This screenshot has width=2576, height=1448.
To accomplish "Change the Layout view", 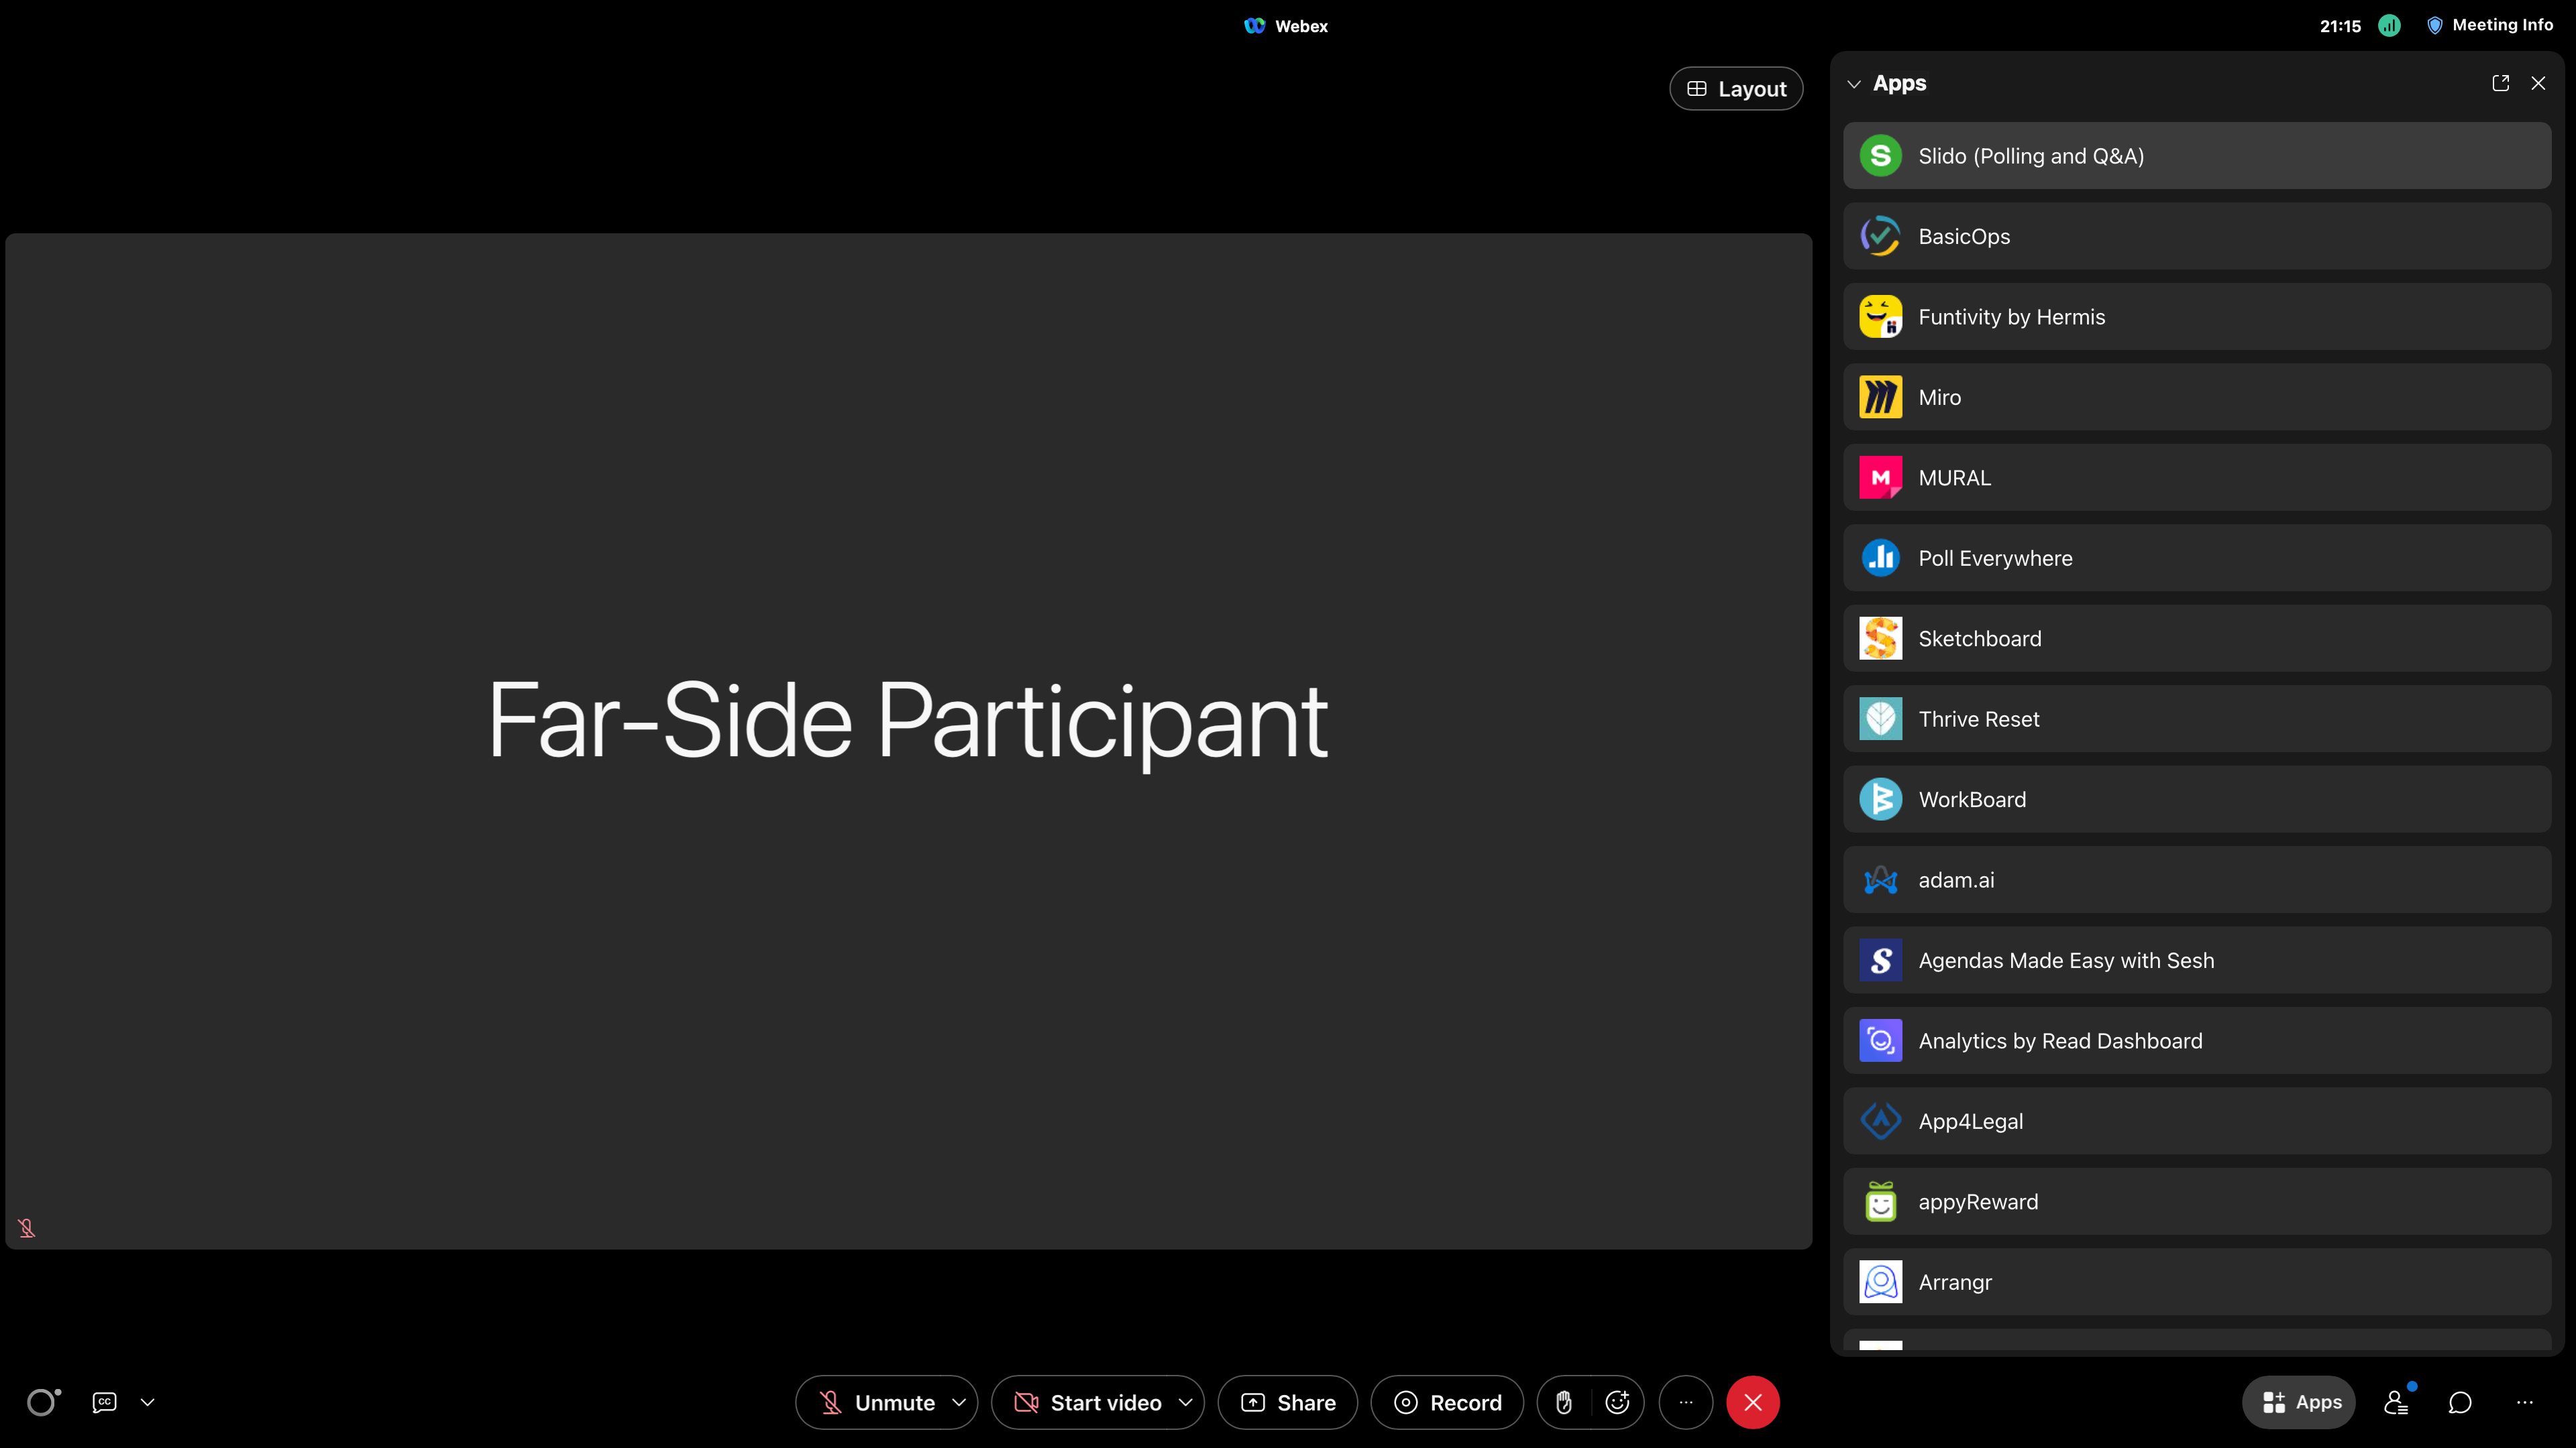I will (x=1736, y=88).
